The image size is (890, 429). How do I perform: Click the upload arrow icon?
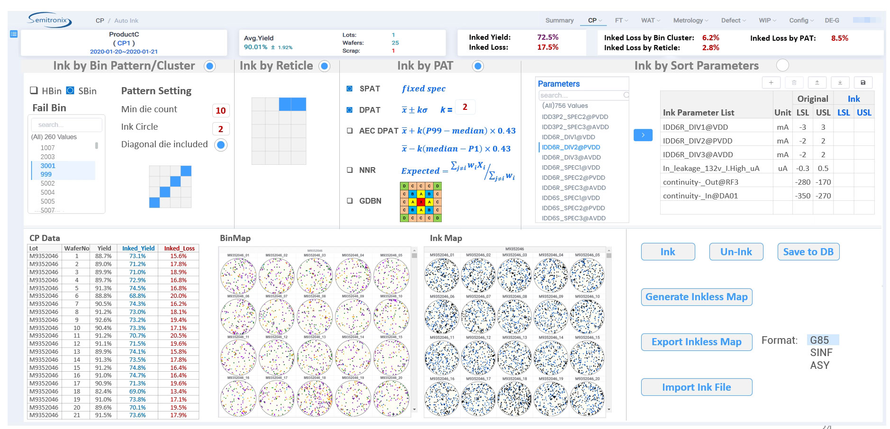817,82
